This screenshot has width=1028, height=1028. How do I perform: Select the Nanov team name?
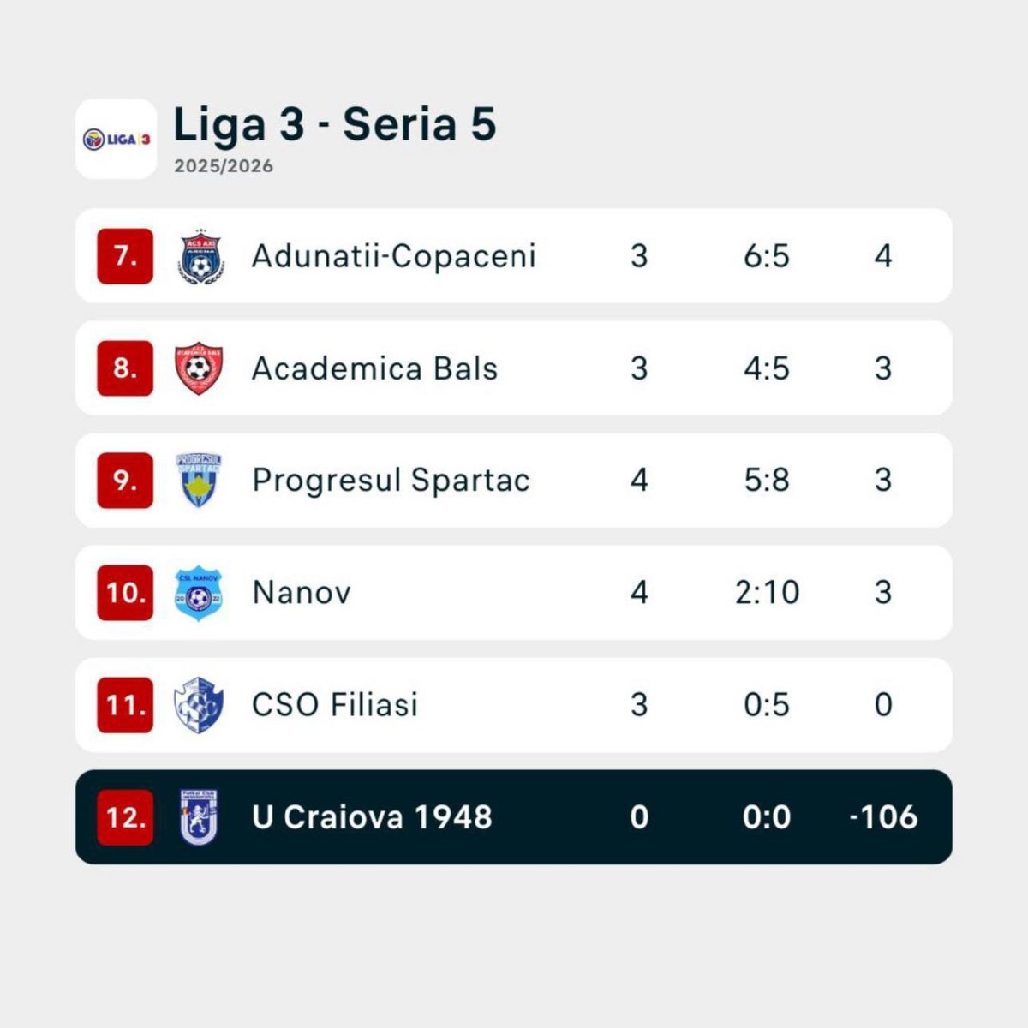(302, 593)
